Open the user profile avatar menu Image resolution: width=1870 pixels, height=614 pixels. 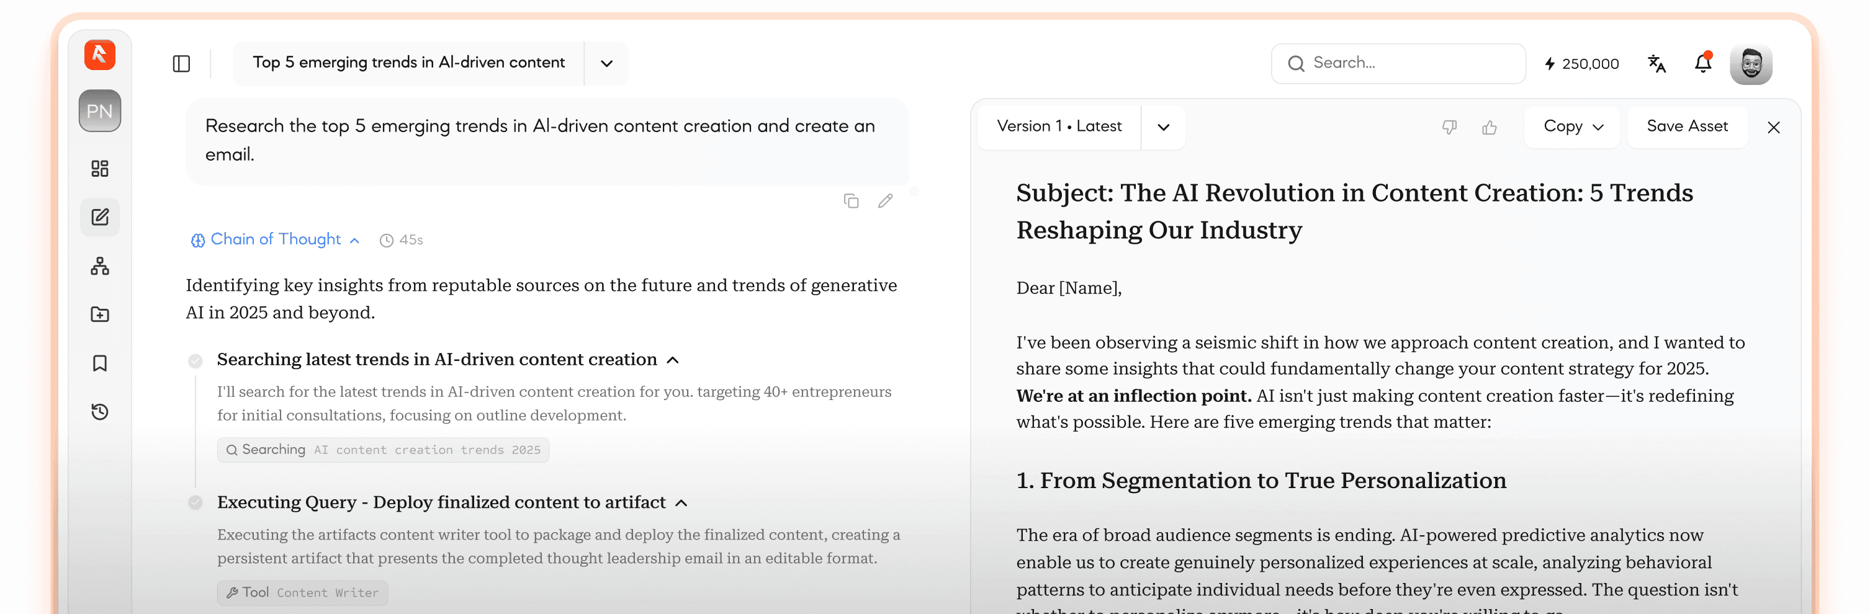(x=1751, y=64)
